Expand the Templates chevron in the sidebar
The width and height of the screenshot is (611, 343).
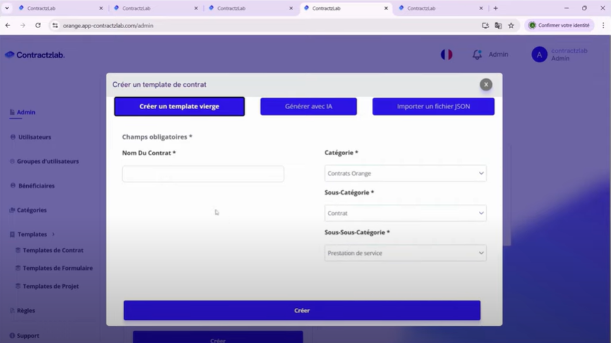[x=53, y=234]
